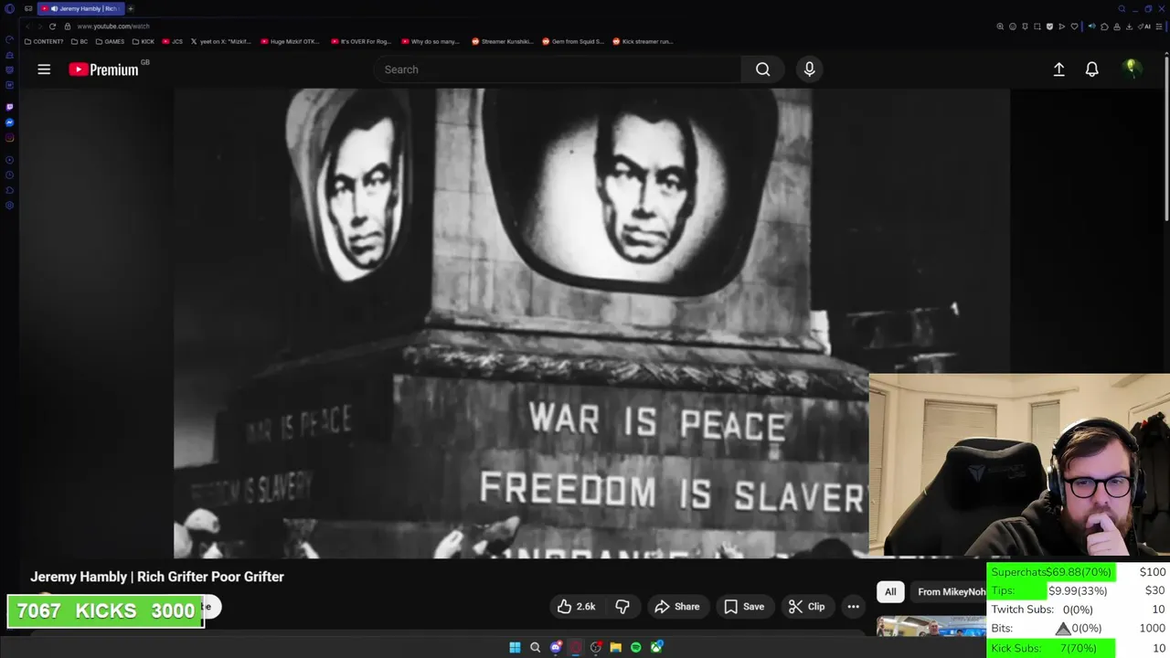Add page to bookmarks heart icon

[1074, 27]
